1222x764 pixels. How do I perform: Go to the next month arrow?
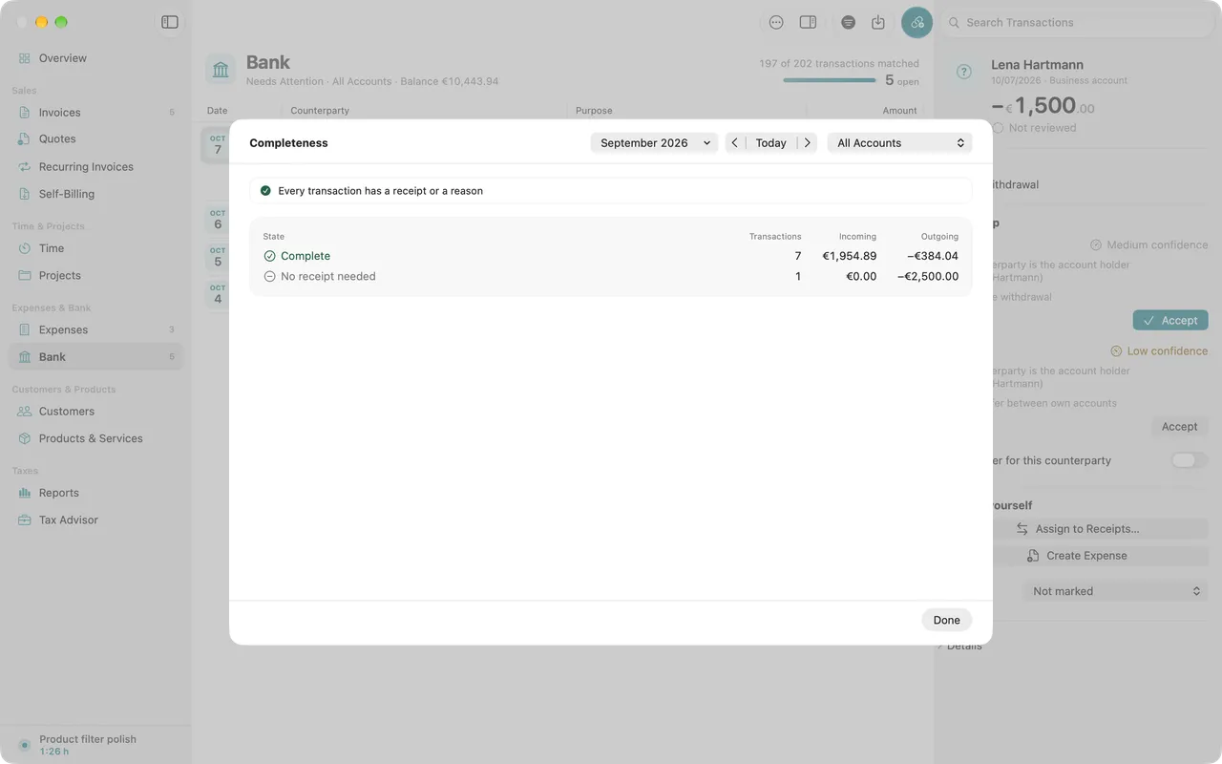808,143
